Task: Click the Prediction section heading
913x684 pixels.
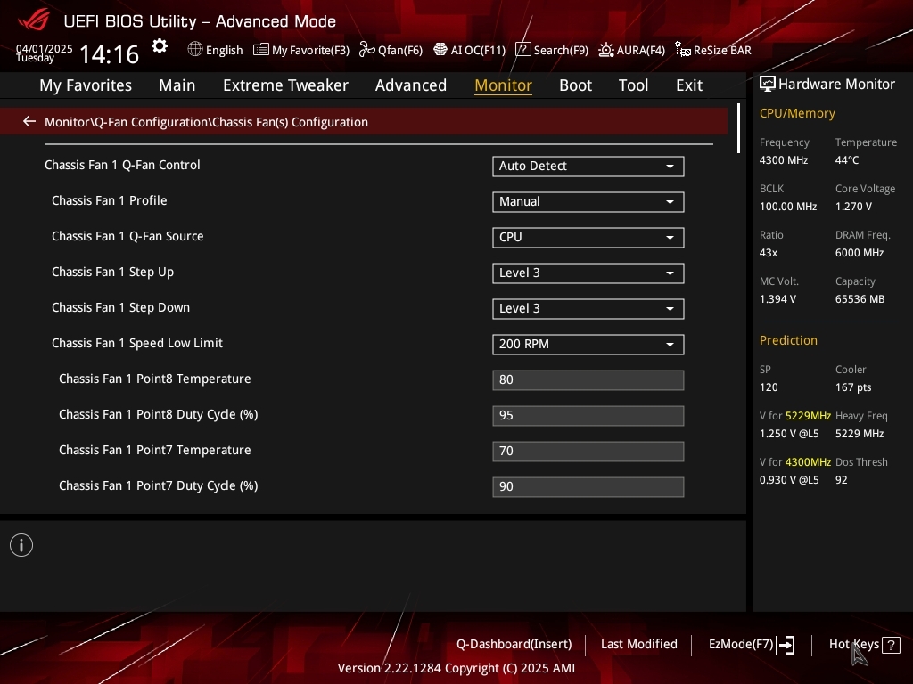Action: click(x=788, y=341)
